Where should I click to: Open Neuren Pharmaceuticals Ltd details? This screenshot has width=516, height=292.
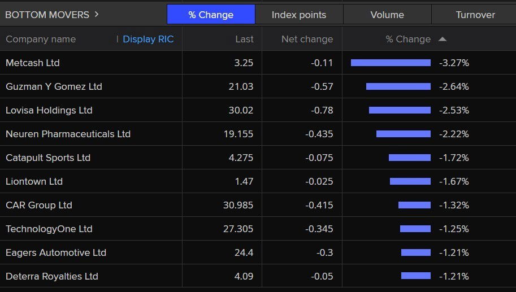[x=68, y=134]
